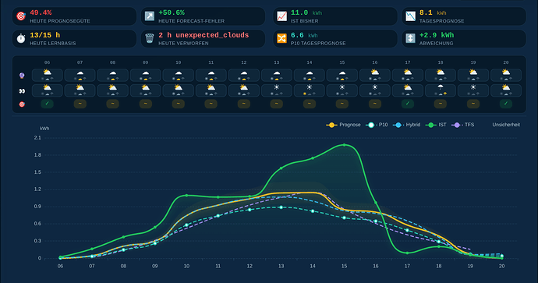Click the arrow icon of Heute Forecast-Fehler
538x283 pixels.
(x=150, y=16)
